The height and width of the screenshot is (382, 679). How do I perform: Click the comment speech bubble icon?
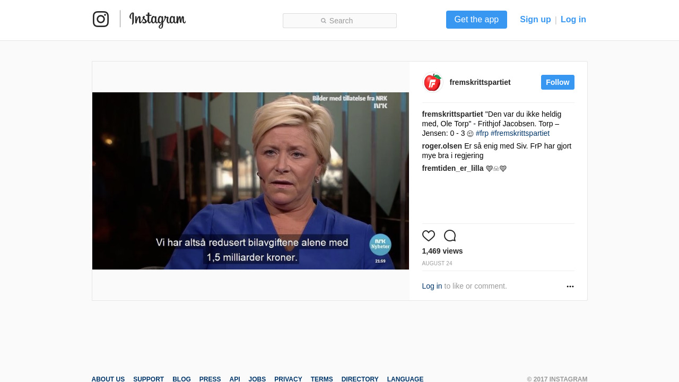(450, 236)
